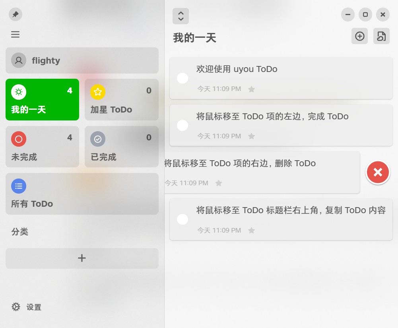Viewport: 398px width, 328px height.
Task: Star the 复制 ToDo 内容 item
Action: pyautogui.click(x=251, y=230)
